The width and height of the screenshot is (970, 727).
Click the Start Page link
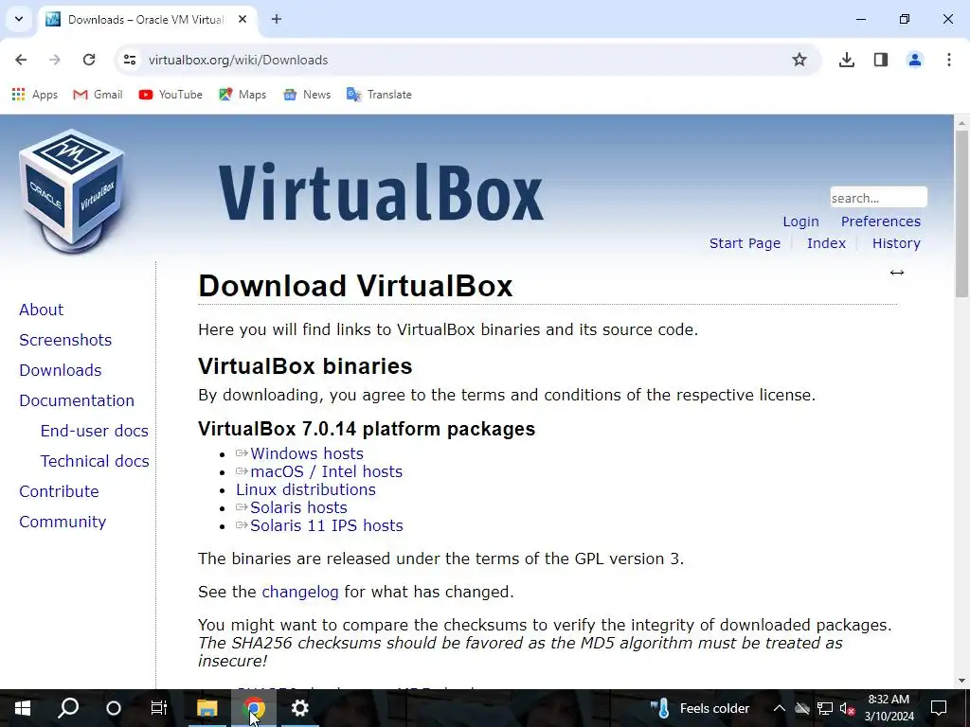tap(745, 243)
